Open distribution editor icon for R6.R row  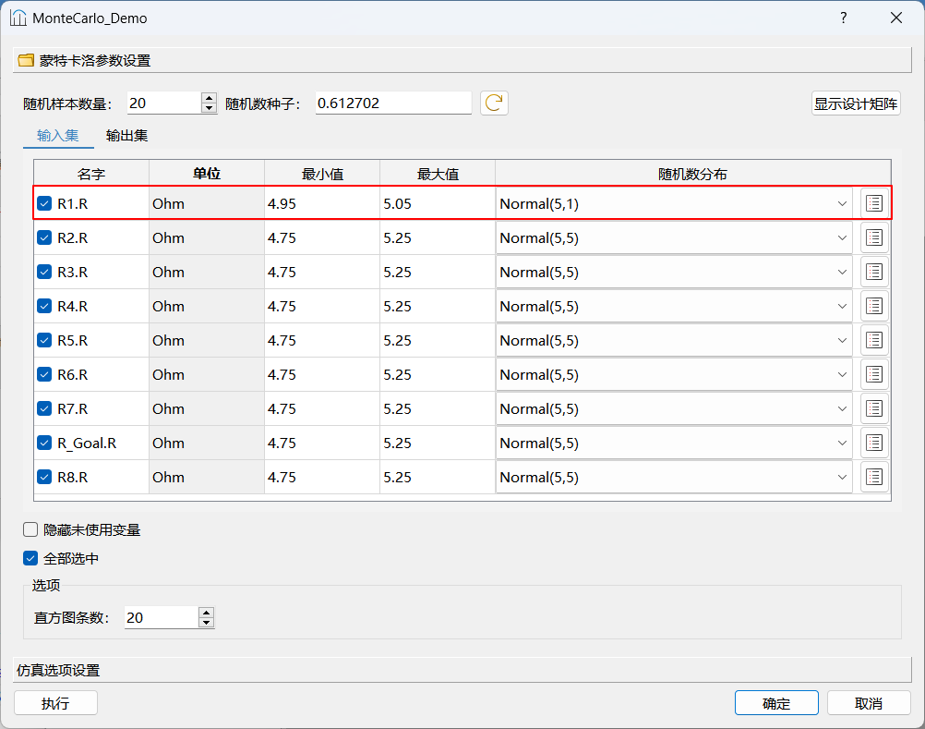tap(874, 374)
